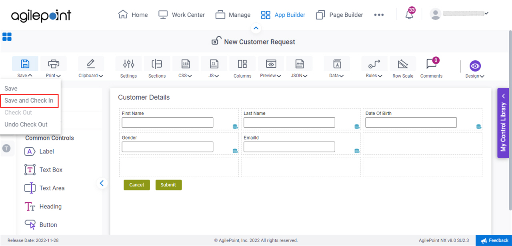Select the Label control icon
The height and width of the screenshot is (246, 512).
(x=30, y=152)
